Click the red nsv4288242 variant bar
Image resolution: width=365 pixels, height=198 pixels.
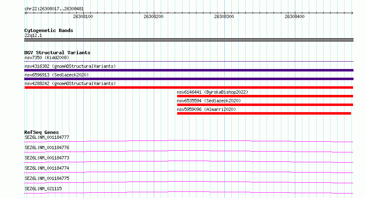coord(189,87)
